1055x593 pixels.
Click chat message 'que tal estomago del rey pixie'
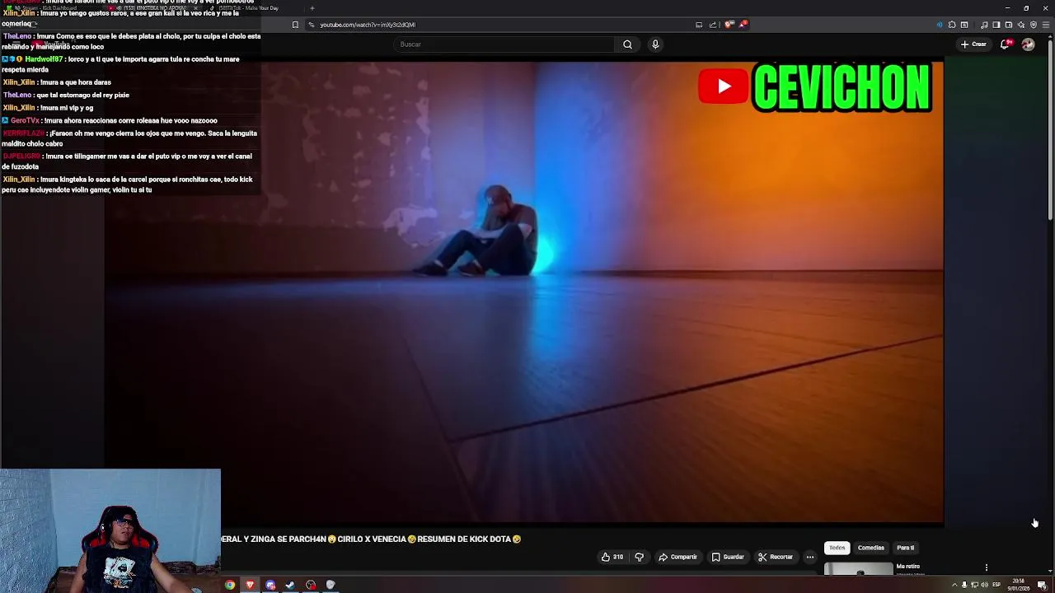83,96
